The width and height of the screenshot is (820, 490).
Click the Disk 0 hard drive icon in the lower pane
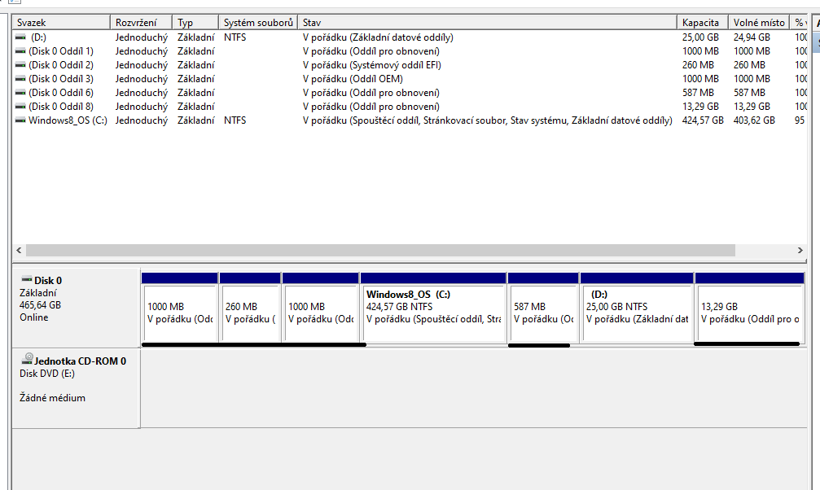[x=26, y=280]
